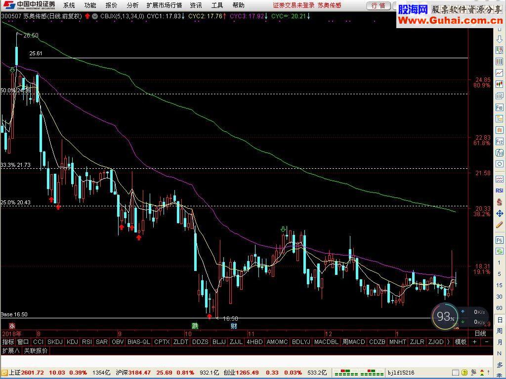The width and height of the screenshot is (506, 379).
Task: Switch to the ZJLR indicator tab
Action: pos(417,341)
